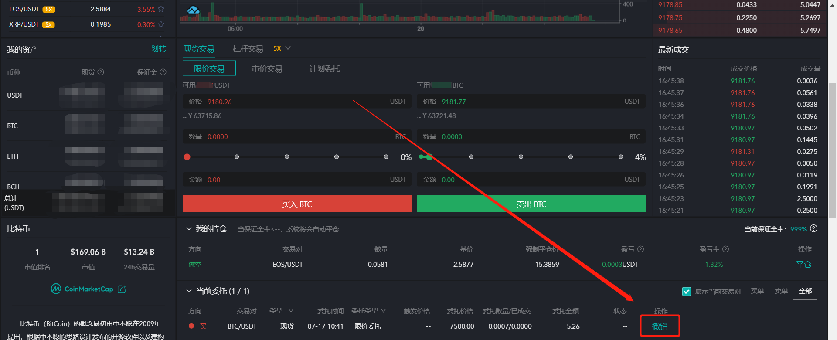The image size is (837, 340).
Task: Switch to 现货交易 tab
Action: [x=199, y=49]
